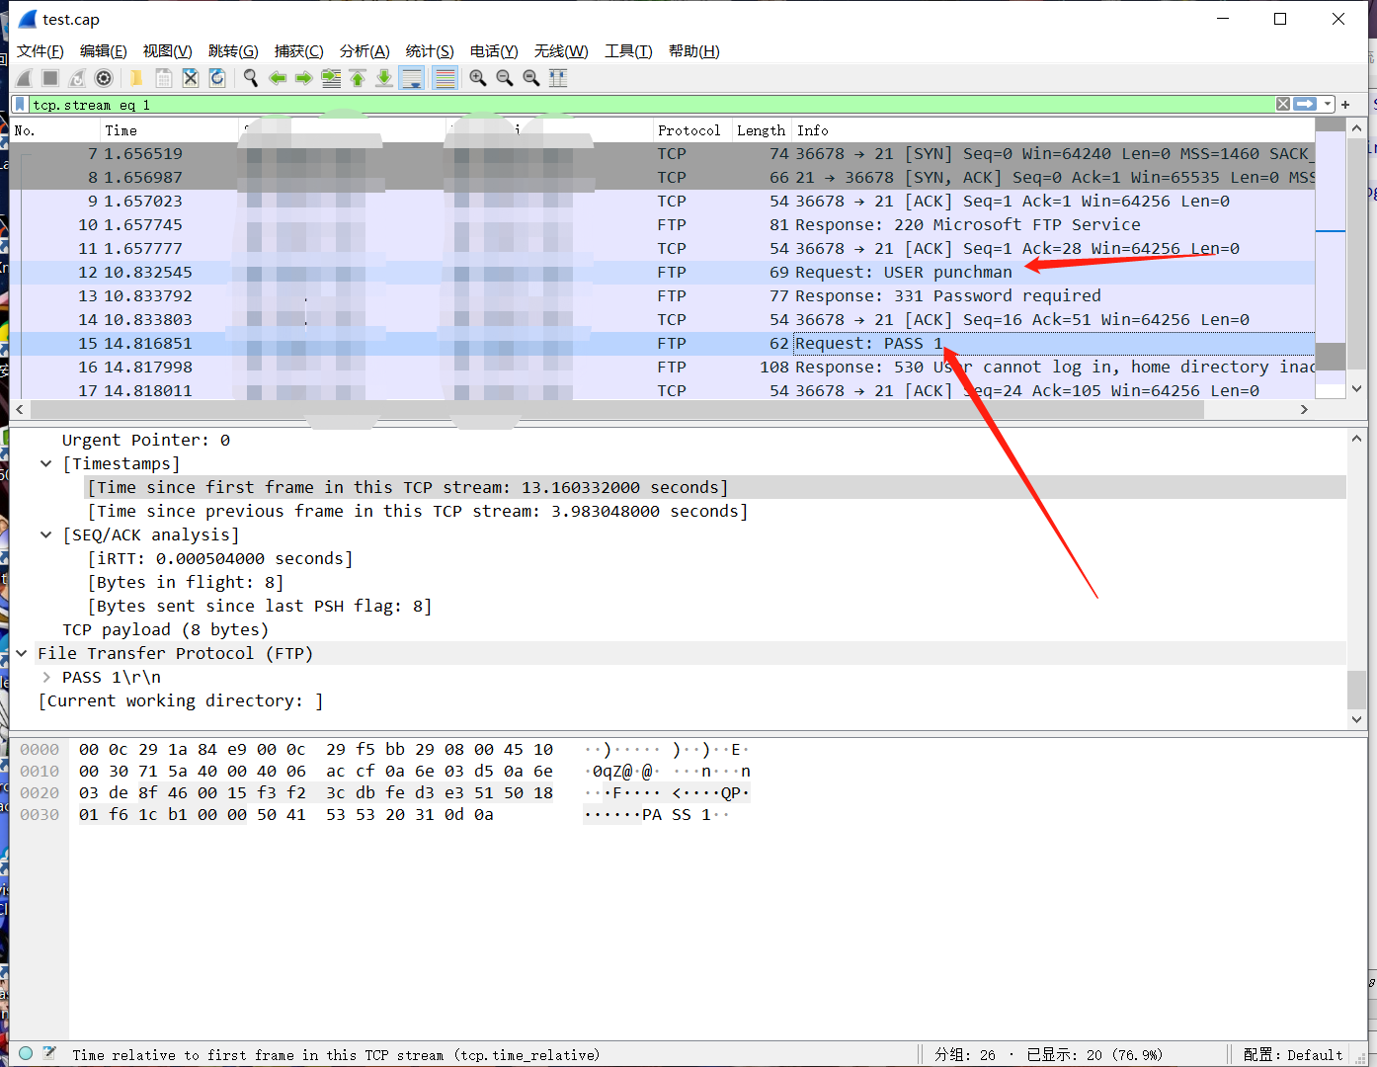1377x1067 pixels.
Task: Add a filter button with plus icon
Action: pyautogui.click(x=1345, y=104)
